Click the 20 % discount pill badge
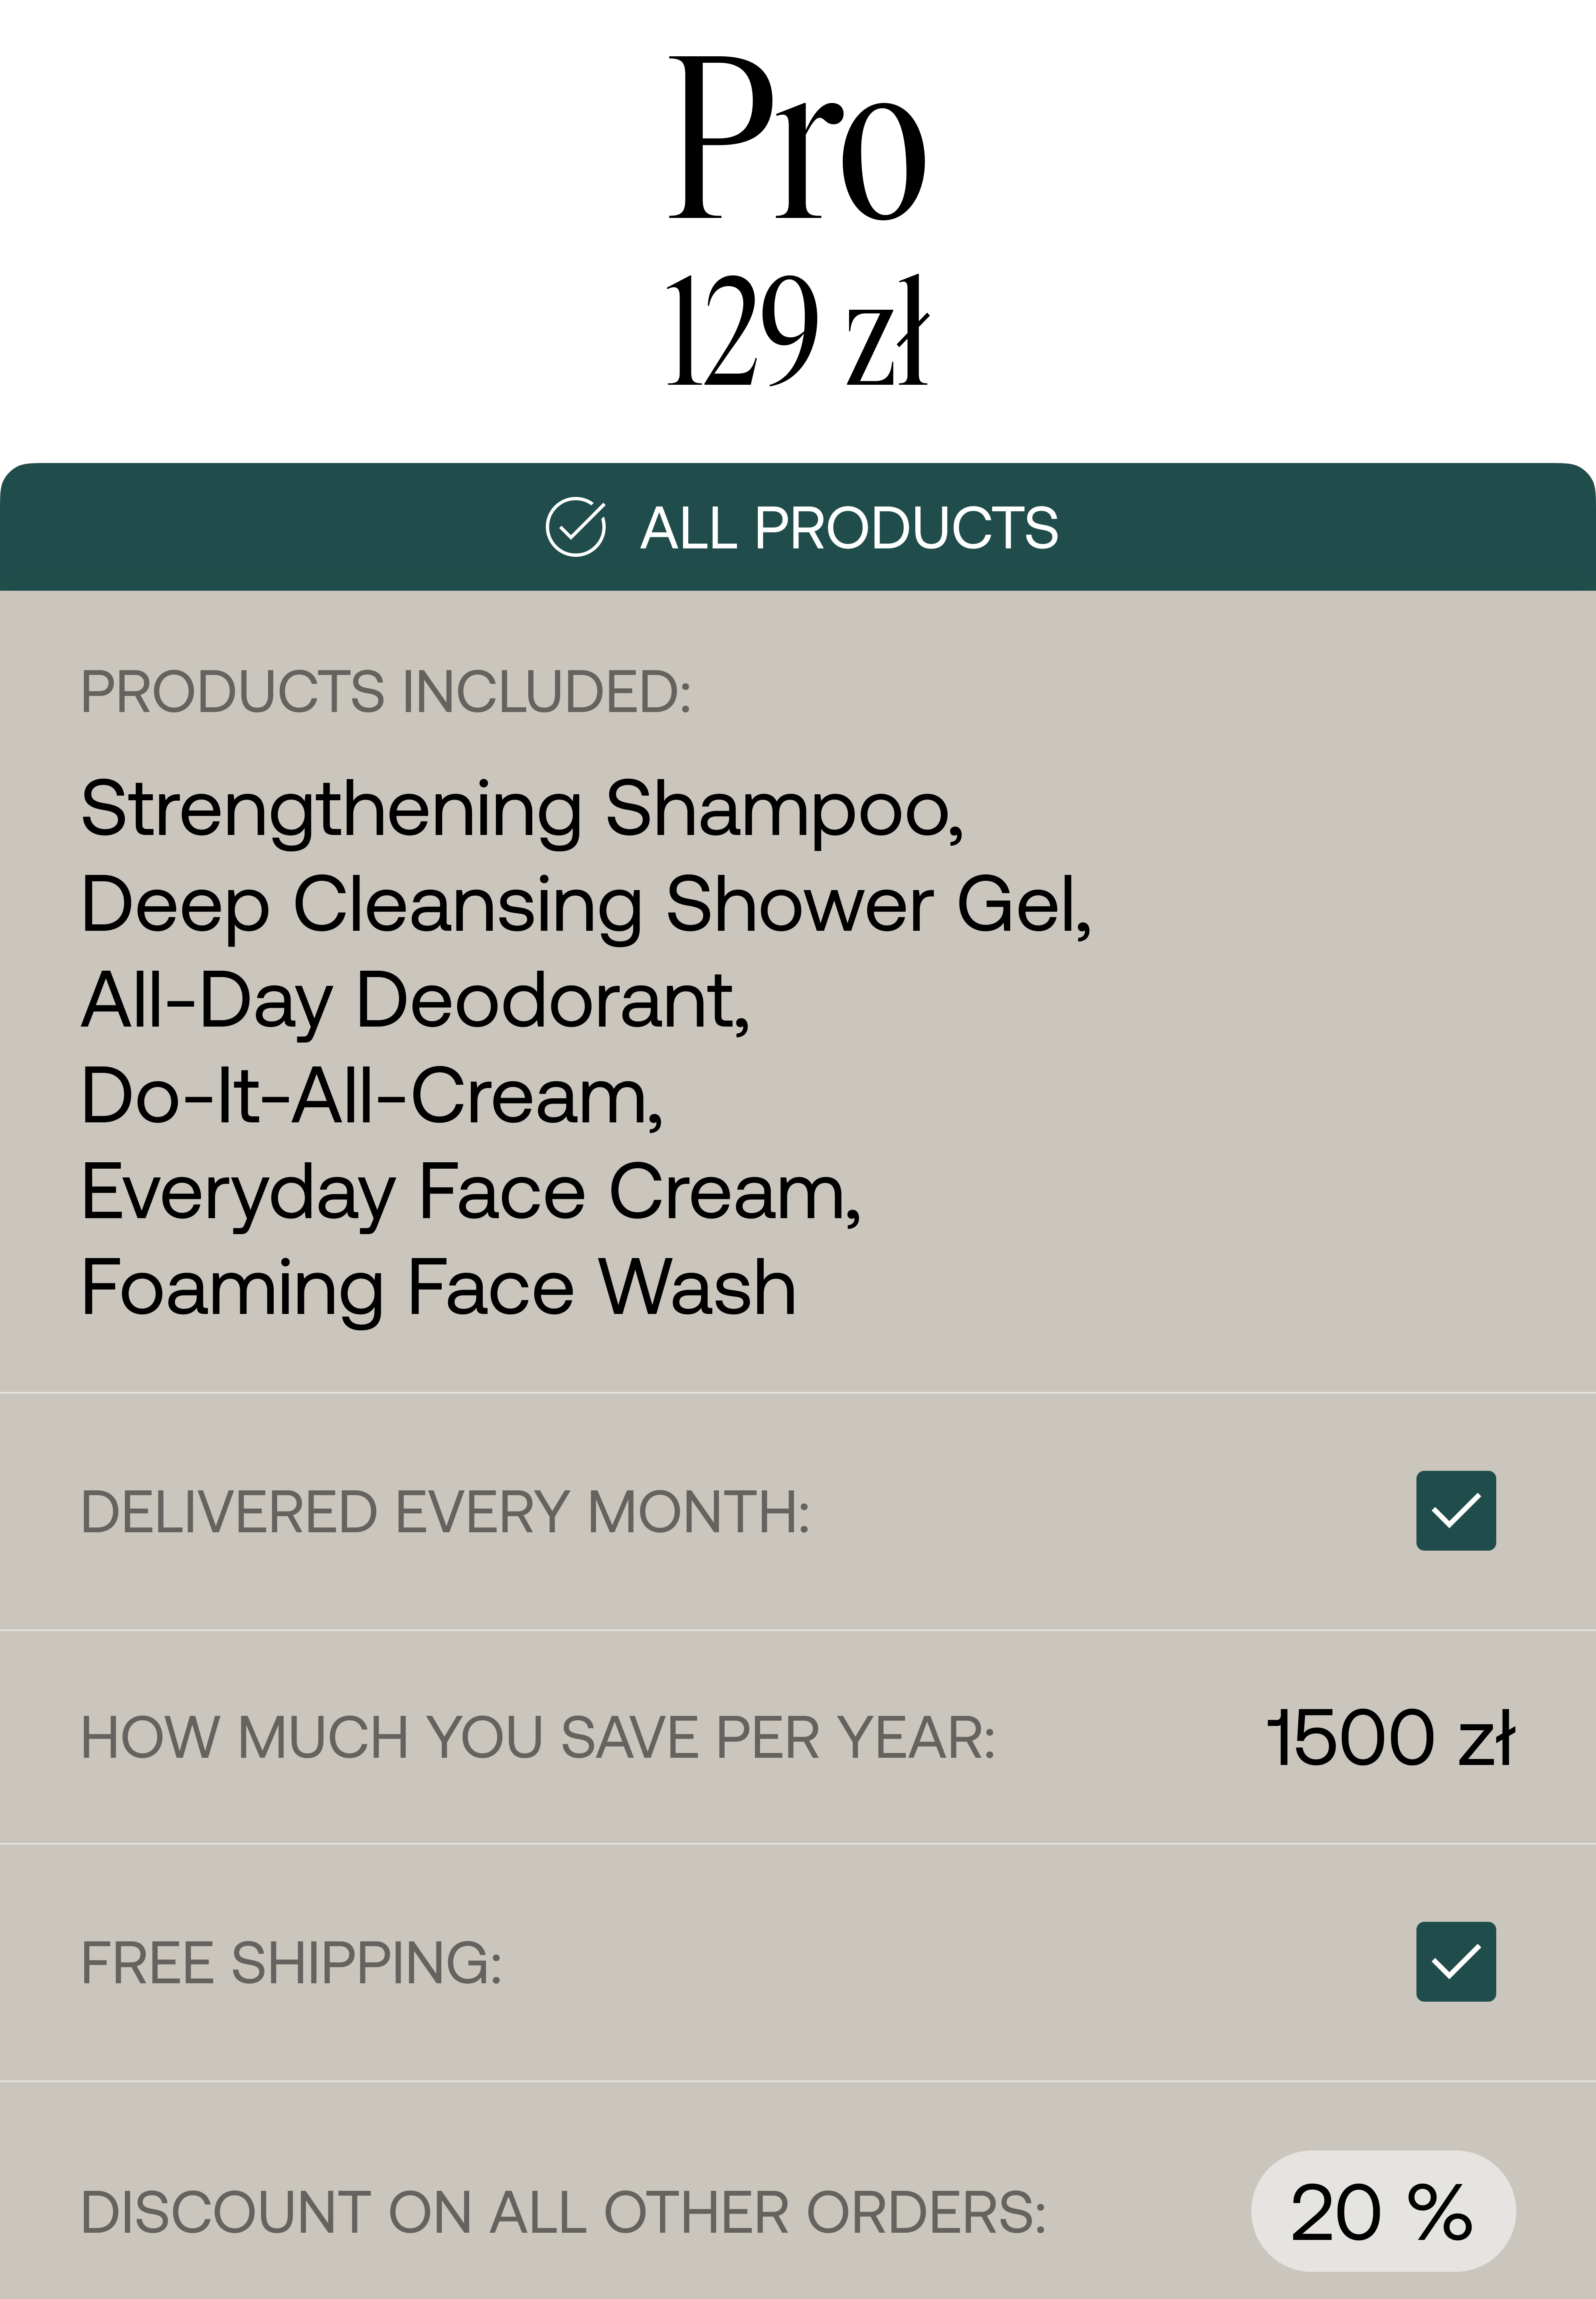Image resolution: width=1596 pixels, height=2299 pixels. (x=1382, y=2211)
